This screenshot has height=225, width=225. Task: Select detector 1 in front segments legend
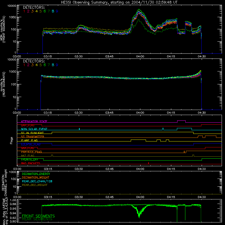click(x=24, y=11)
